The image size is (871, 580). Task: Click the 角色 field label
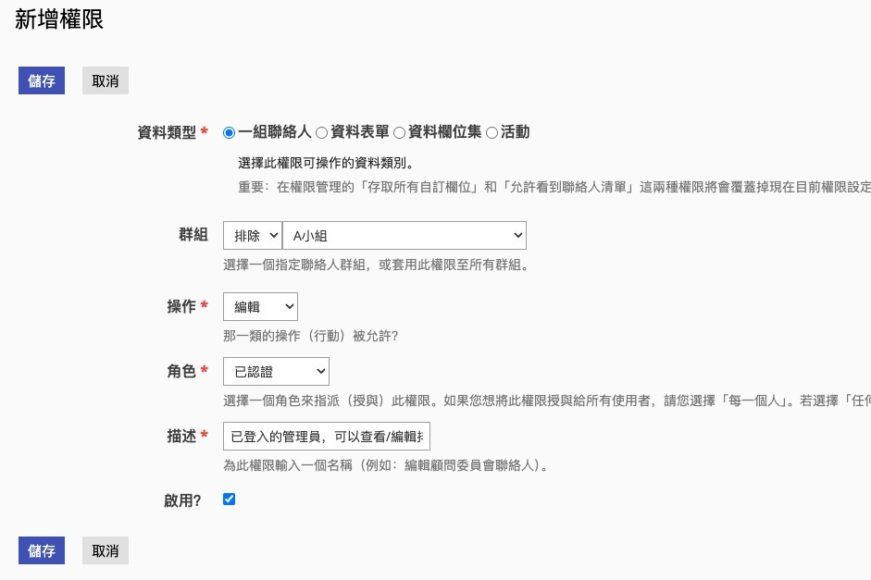tap(181, 371)
